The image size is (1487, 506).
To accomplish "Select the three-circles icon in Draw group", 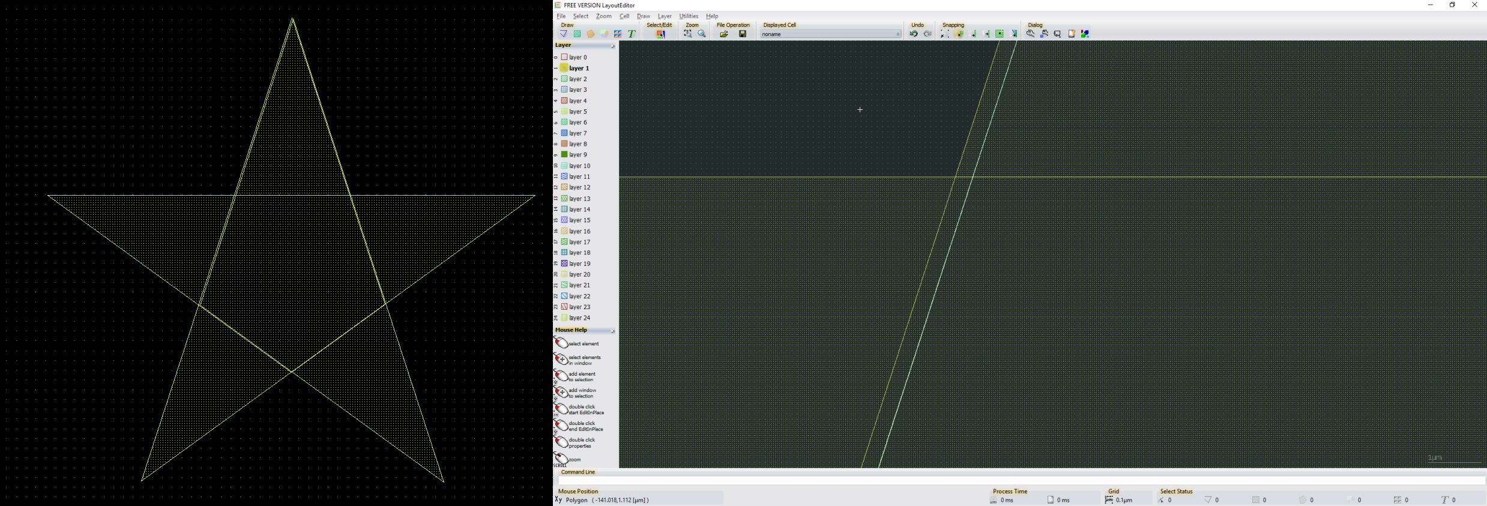I will point(605,34).
